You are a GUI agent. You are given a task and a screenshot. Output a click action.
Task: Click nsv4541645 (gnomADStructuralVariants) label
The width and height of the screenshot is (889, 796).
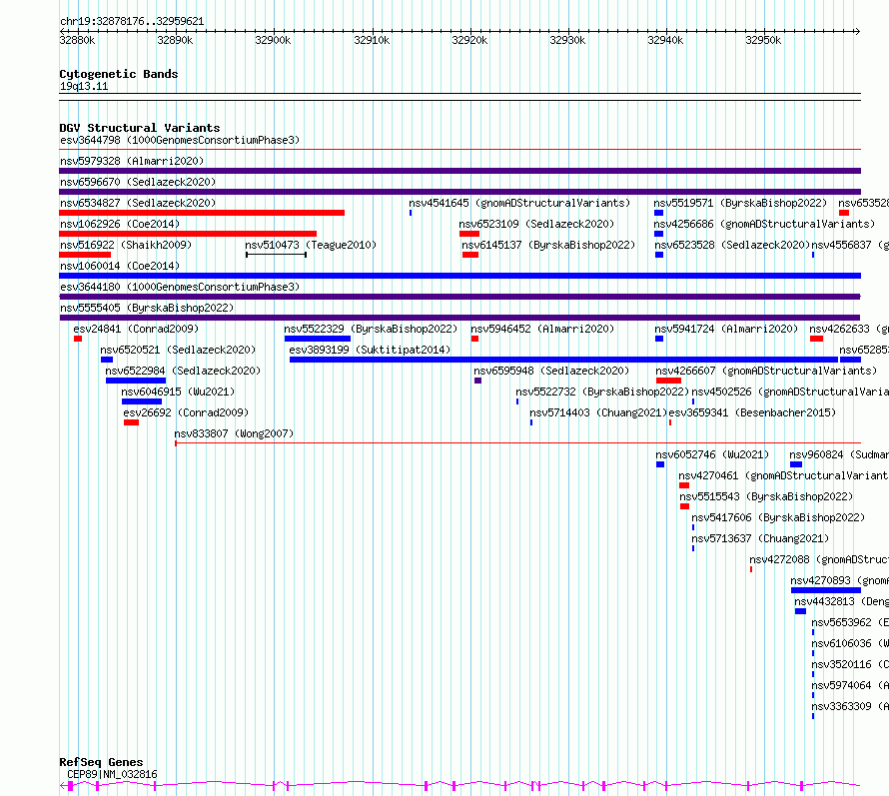pos(519,203)
